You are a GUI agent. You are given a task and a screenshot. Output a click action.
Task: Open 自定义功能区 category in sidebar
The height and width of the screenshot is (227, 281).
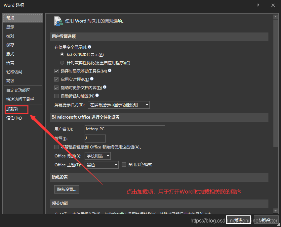click(x=23, y=90)
